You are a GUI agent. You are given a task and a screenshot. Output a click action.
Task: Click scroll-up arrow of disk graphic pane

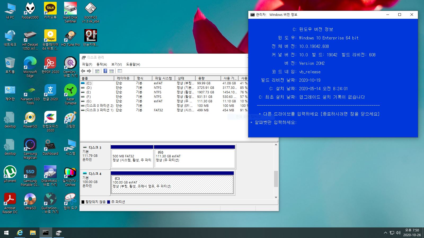[x=276, y=145]
